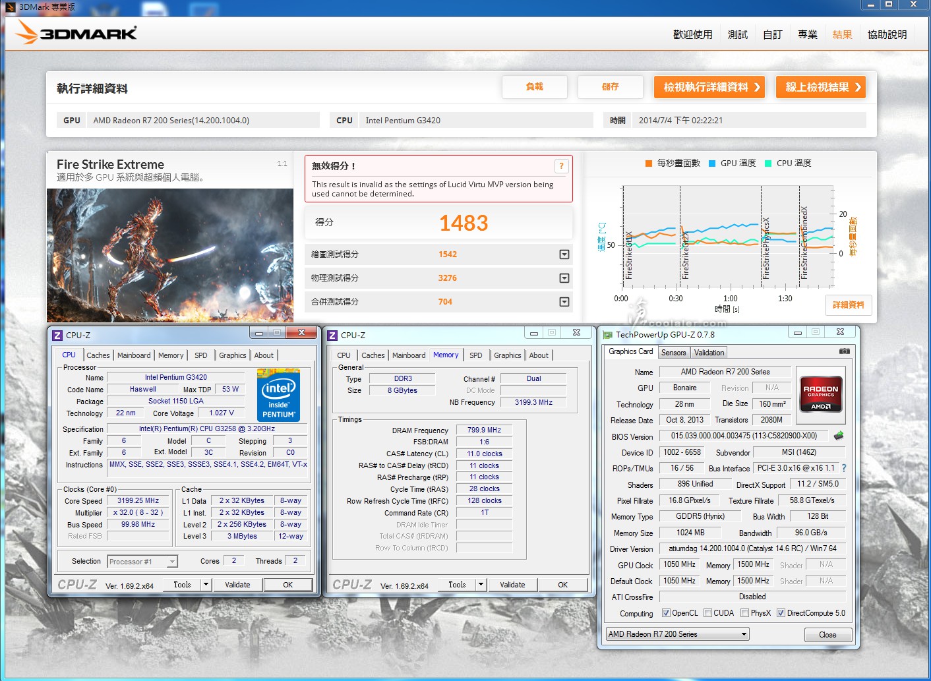The height and width of the screenshot is (681, 931).
Task: Select the Graphics Card tab in GPU-Z
Action: pos(631,352)
